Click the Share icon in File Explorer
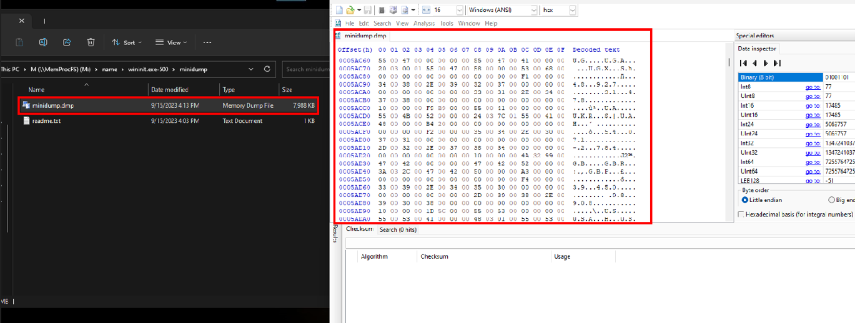 [x=67, y=42]
